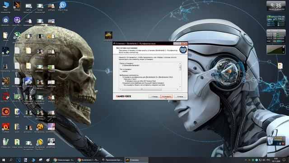Click the taskbar clock and date
The width and height of the screenshot is (289, 163).
276,160
